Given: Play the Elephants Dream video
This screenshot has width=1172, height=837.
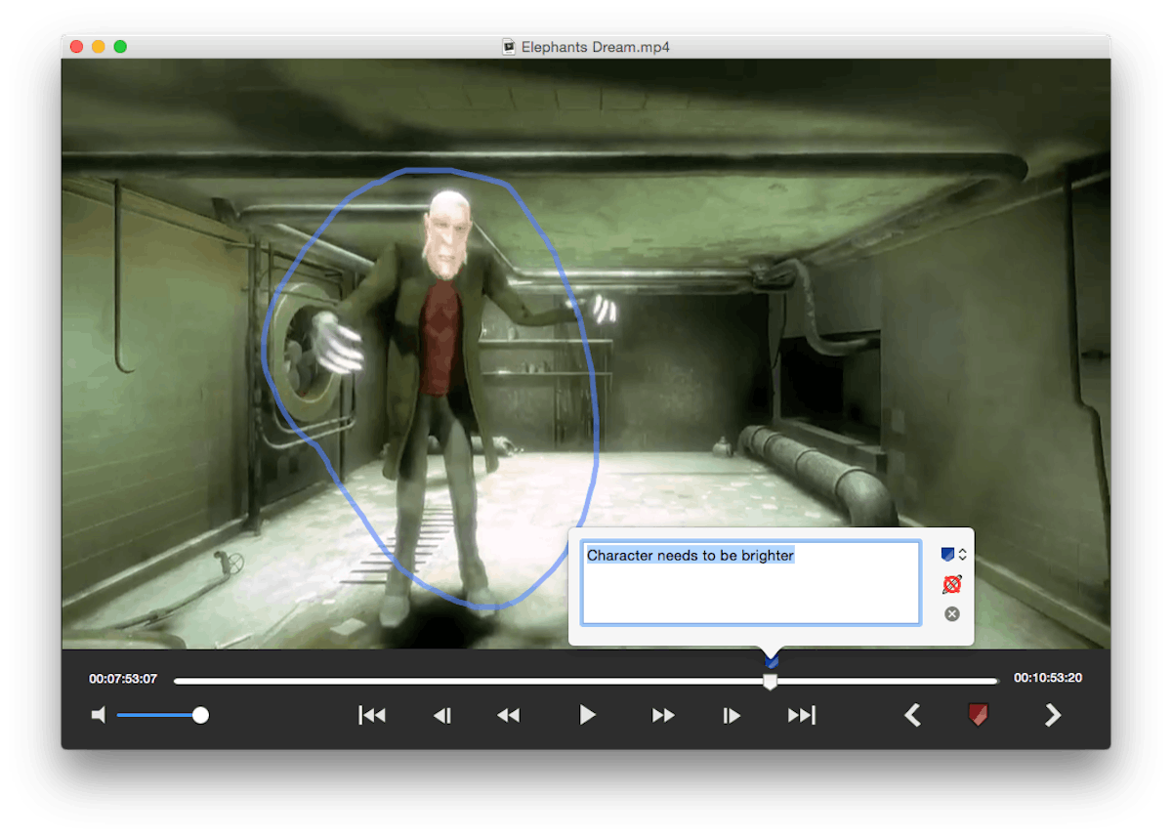Looking at the screenshot, I should click(587, 715).
